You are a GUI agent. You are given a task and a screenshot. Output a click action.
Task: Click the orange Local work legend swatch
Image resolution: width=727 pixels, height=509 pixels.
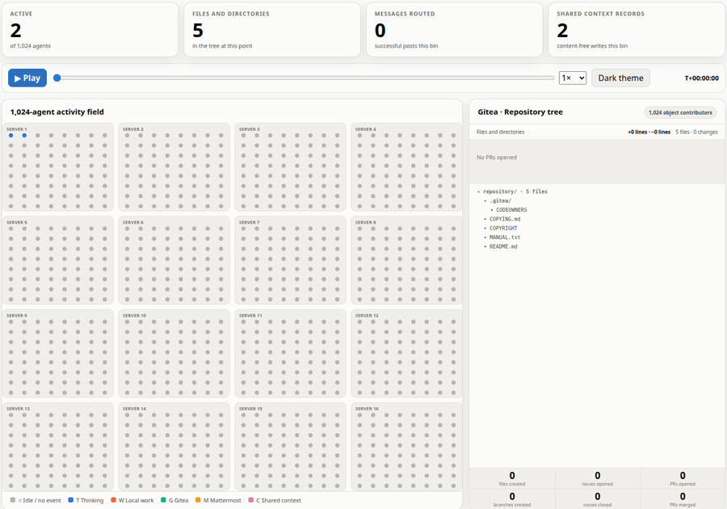[x=113, y=500]
